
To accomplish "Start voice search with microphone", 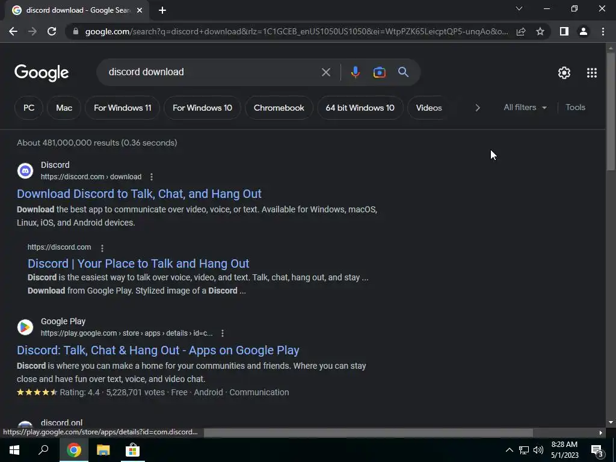I will 355,72.
